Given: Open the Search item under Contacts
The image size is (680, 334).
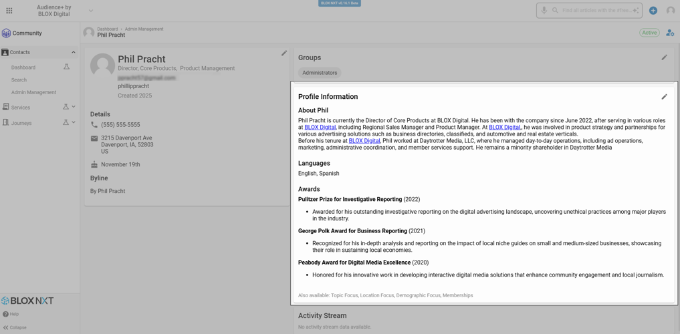Looking at the screenshot, I should coord(19,79).
